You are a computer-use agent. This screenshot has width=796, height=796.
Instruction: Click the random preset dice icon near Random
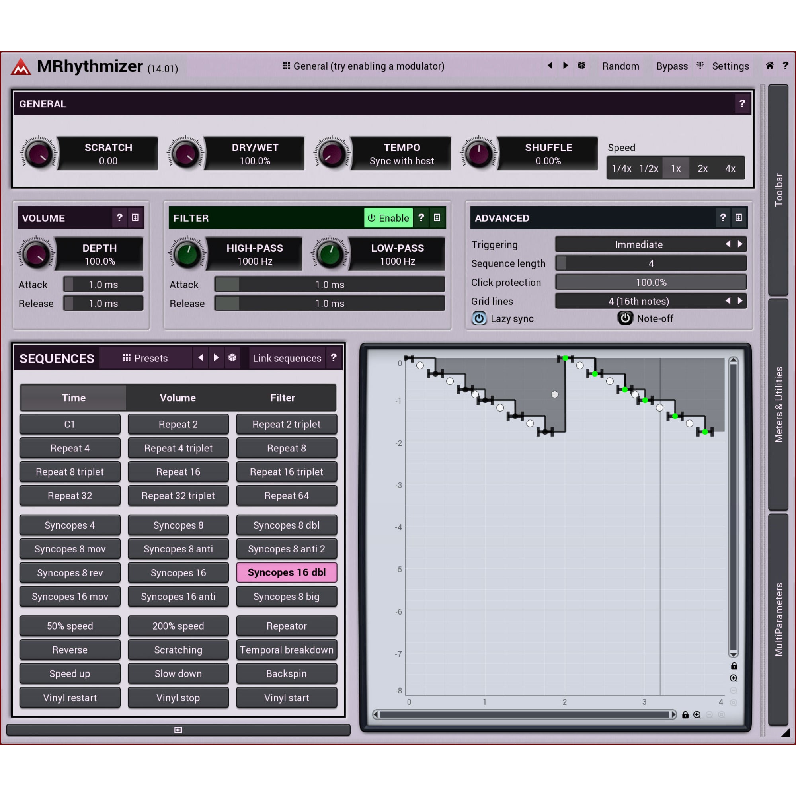tap(581, 66)
